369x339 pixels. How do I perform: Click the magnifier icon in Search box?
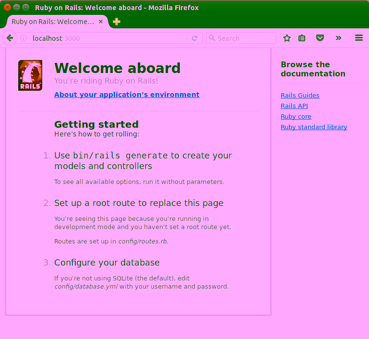212,38
